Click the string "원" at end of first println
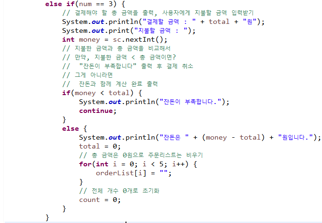322x223 pixels. tap(249, 22)
